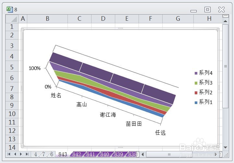Close the workbook window
This screenshot has height=163, width=234.
tap(221, 9)
